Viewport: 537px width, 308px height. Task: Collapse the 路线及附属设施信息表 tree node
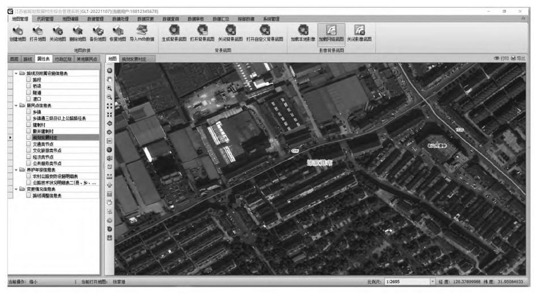click(16, 74)
